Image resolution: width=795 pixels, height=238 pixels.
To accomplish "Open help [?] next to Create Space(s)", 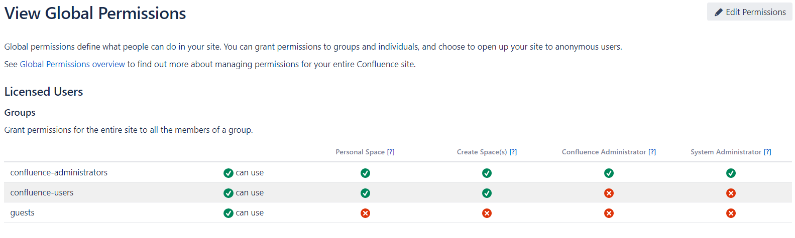I will point(513,152).
